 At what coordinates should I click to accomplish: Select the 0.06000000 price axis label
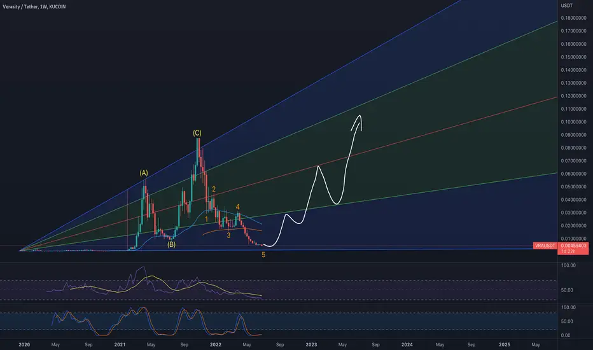pos(573,174)
